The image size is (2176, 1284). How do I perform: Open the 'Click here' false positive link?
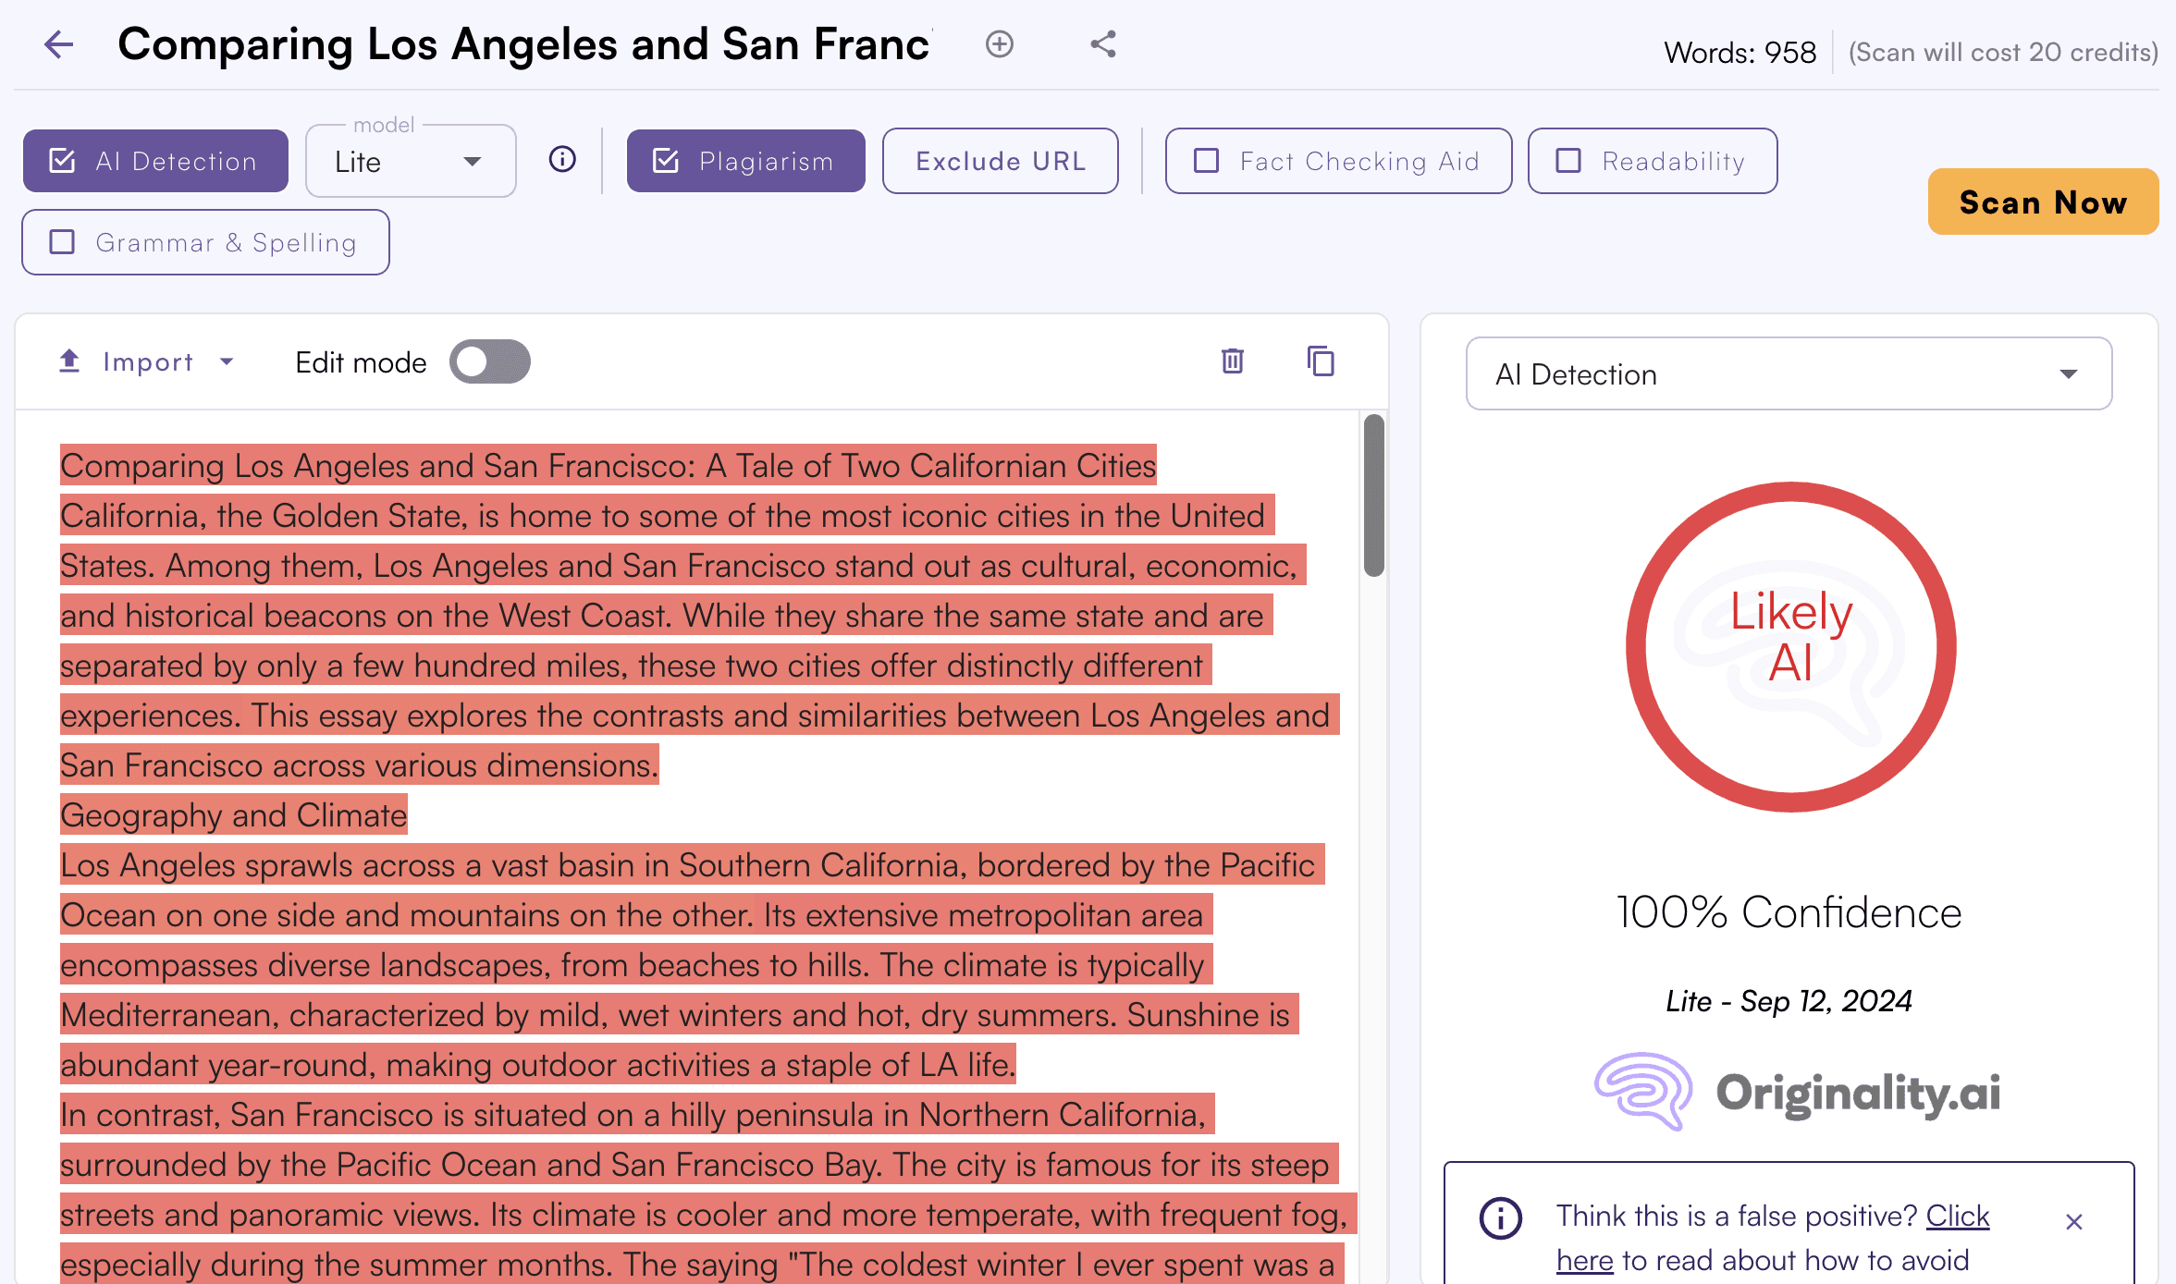[1957, 1217]
